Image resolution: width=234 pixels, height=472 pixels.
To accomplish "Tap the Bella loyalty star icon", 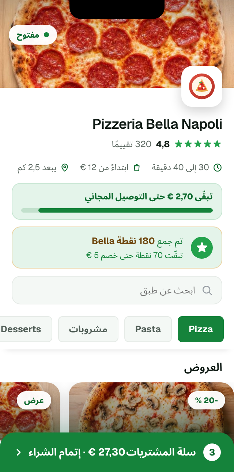I will click(202, 248).
